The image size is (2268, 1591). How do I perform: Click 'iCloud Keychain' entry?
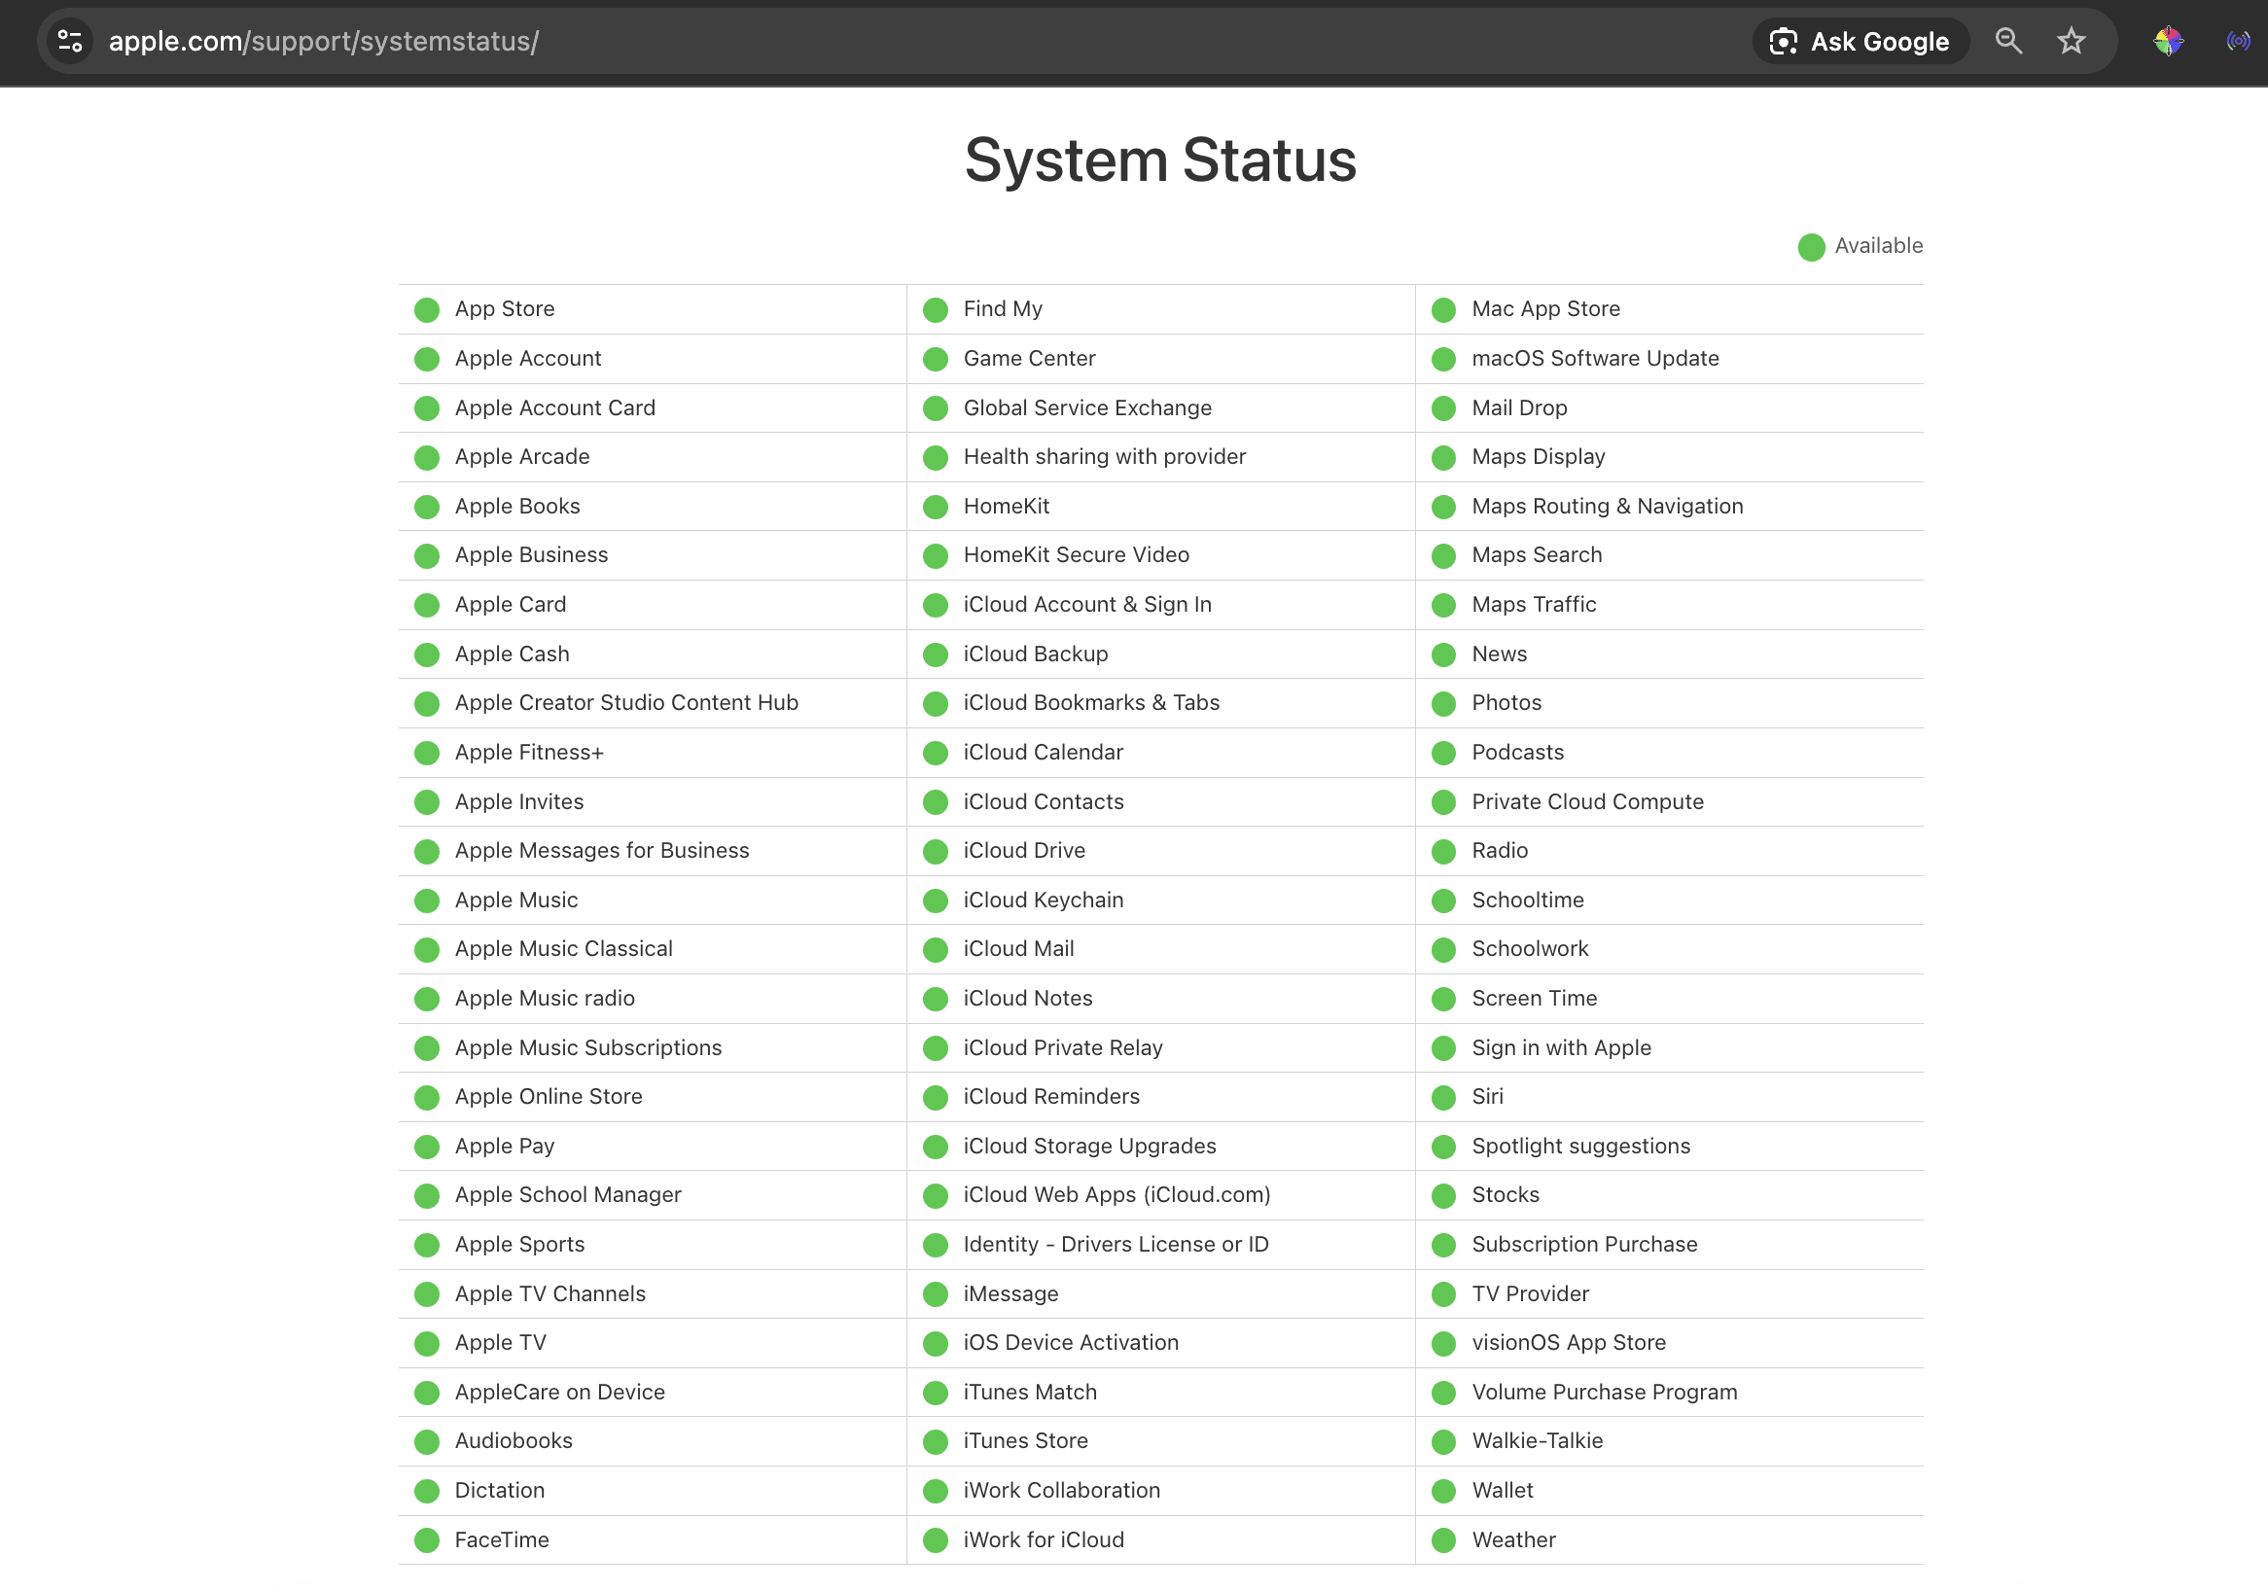pyautogui.click(x=1045, y=900)
